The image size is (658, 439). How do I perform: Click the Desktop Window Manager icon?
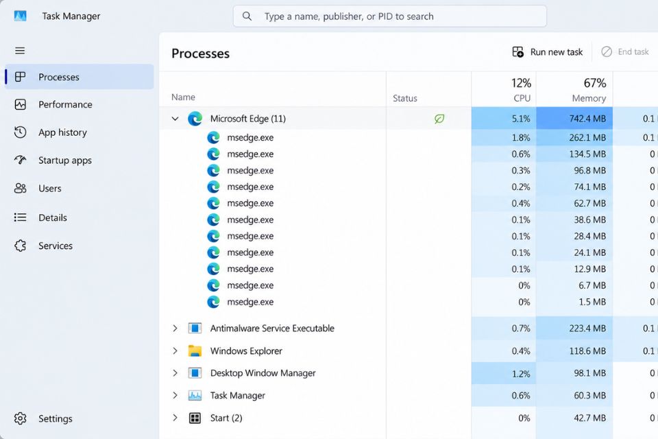(195, 373)
